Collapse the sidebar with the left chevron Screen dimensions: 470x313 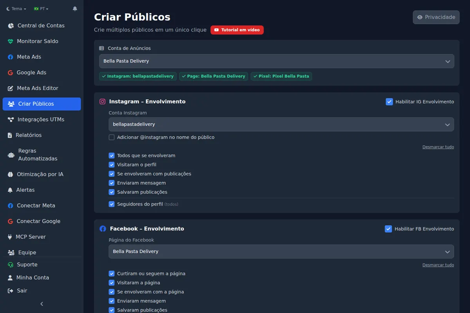(42, 304)
